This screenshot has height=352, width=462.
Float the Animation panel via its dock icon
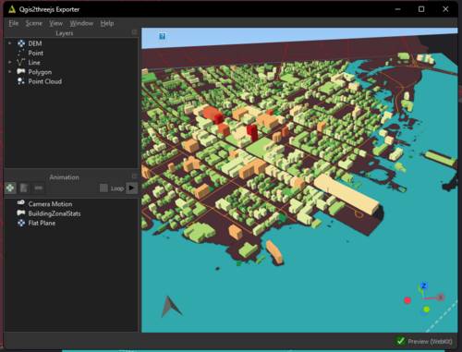click(x=134, y=176)
